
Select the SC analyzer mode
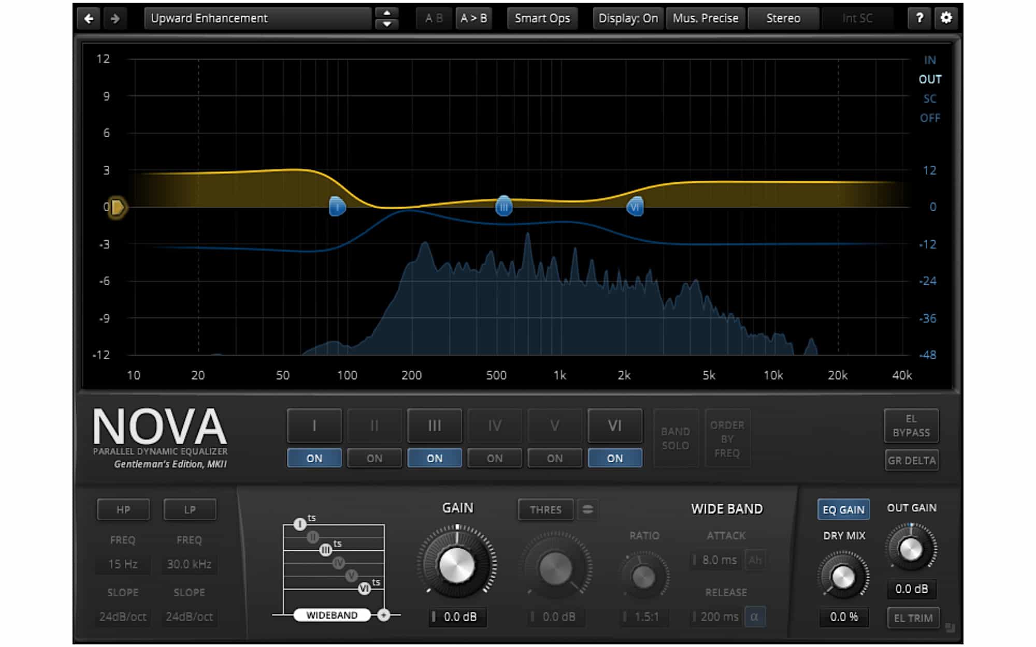point(929,99)
